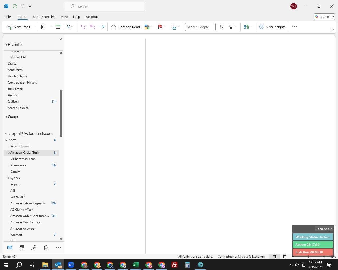Click the Delete trash icon
This screenshot has width=338, height=270.
[x=43, y=27]
